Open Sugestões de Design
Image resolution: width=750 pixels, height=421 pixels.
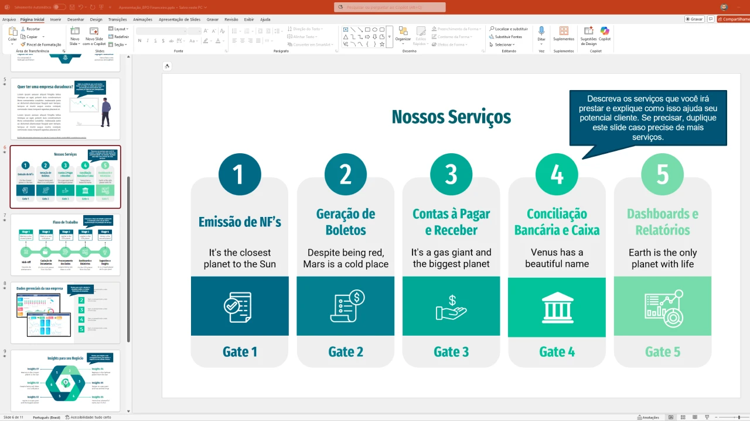point(588,35)
